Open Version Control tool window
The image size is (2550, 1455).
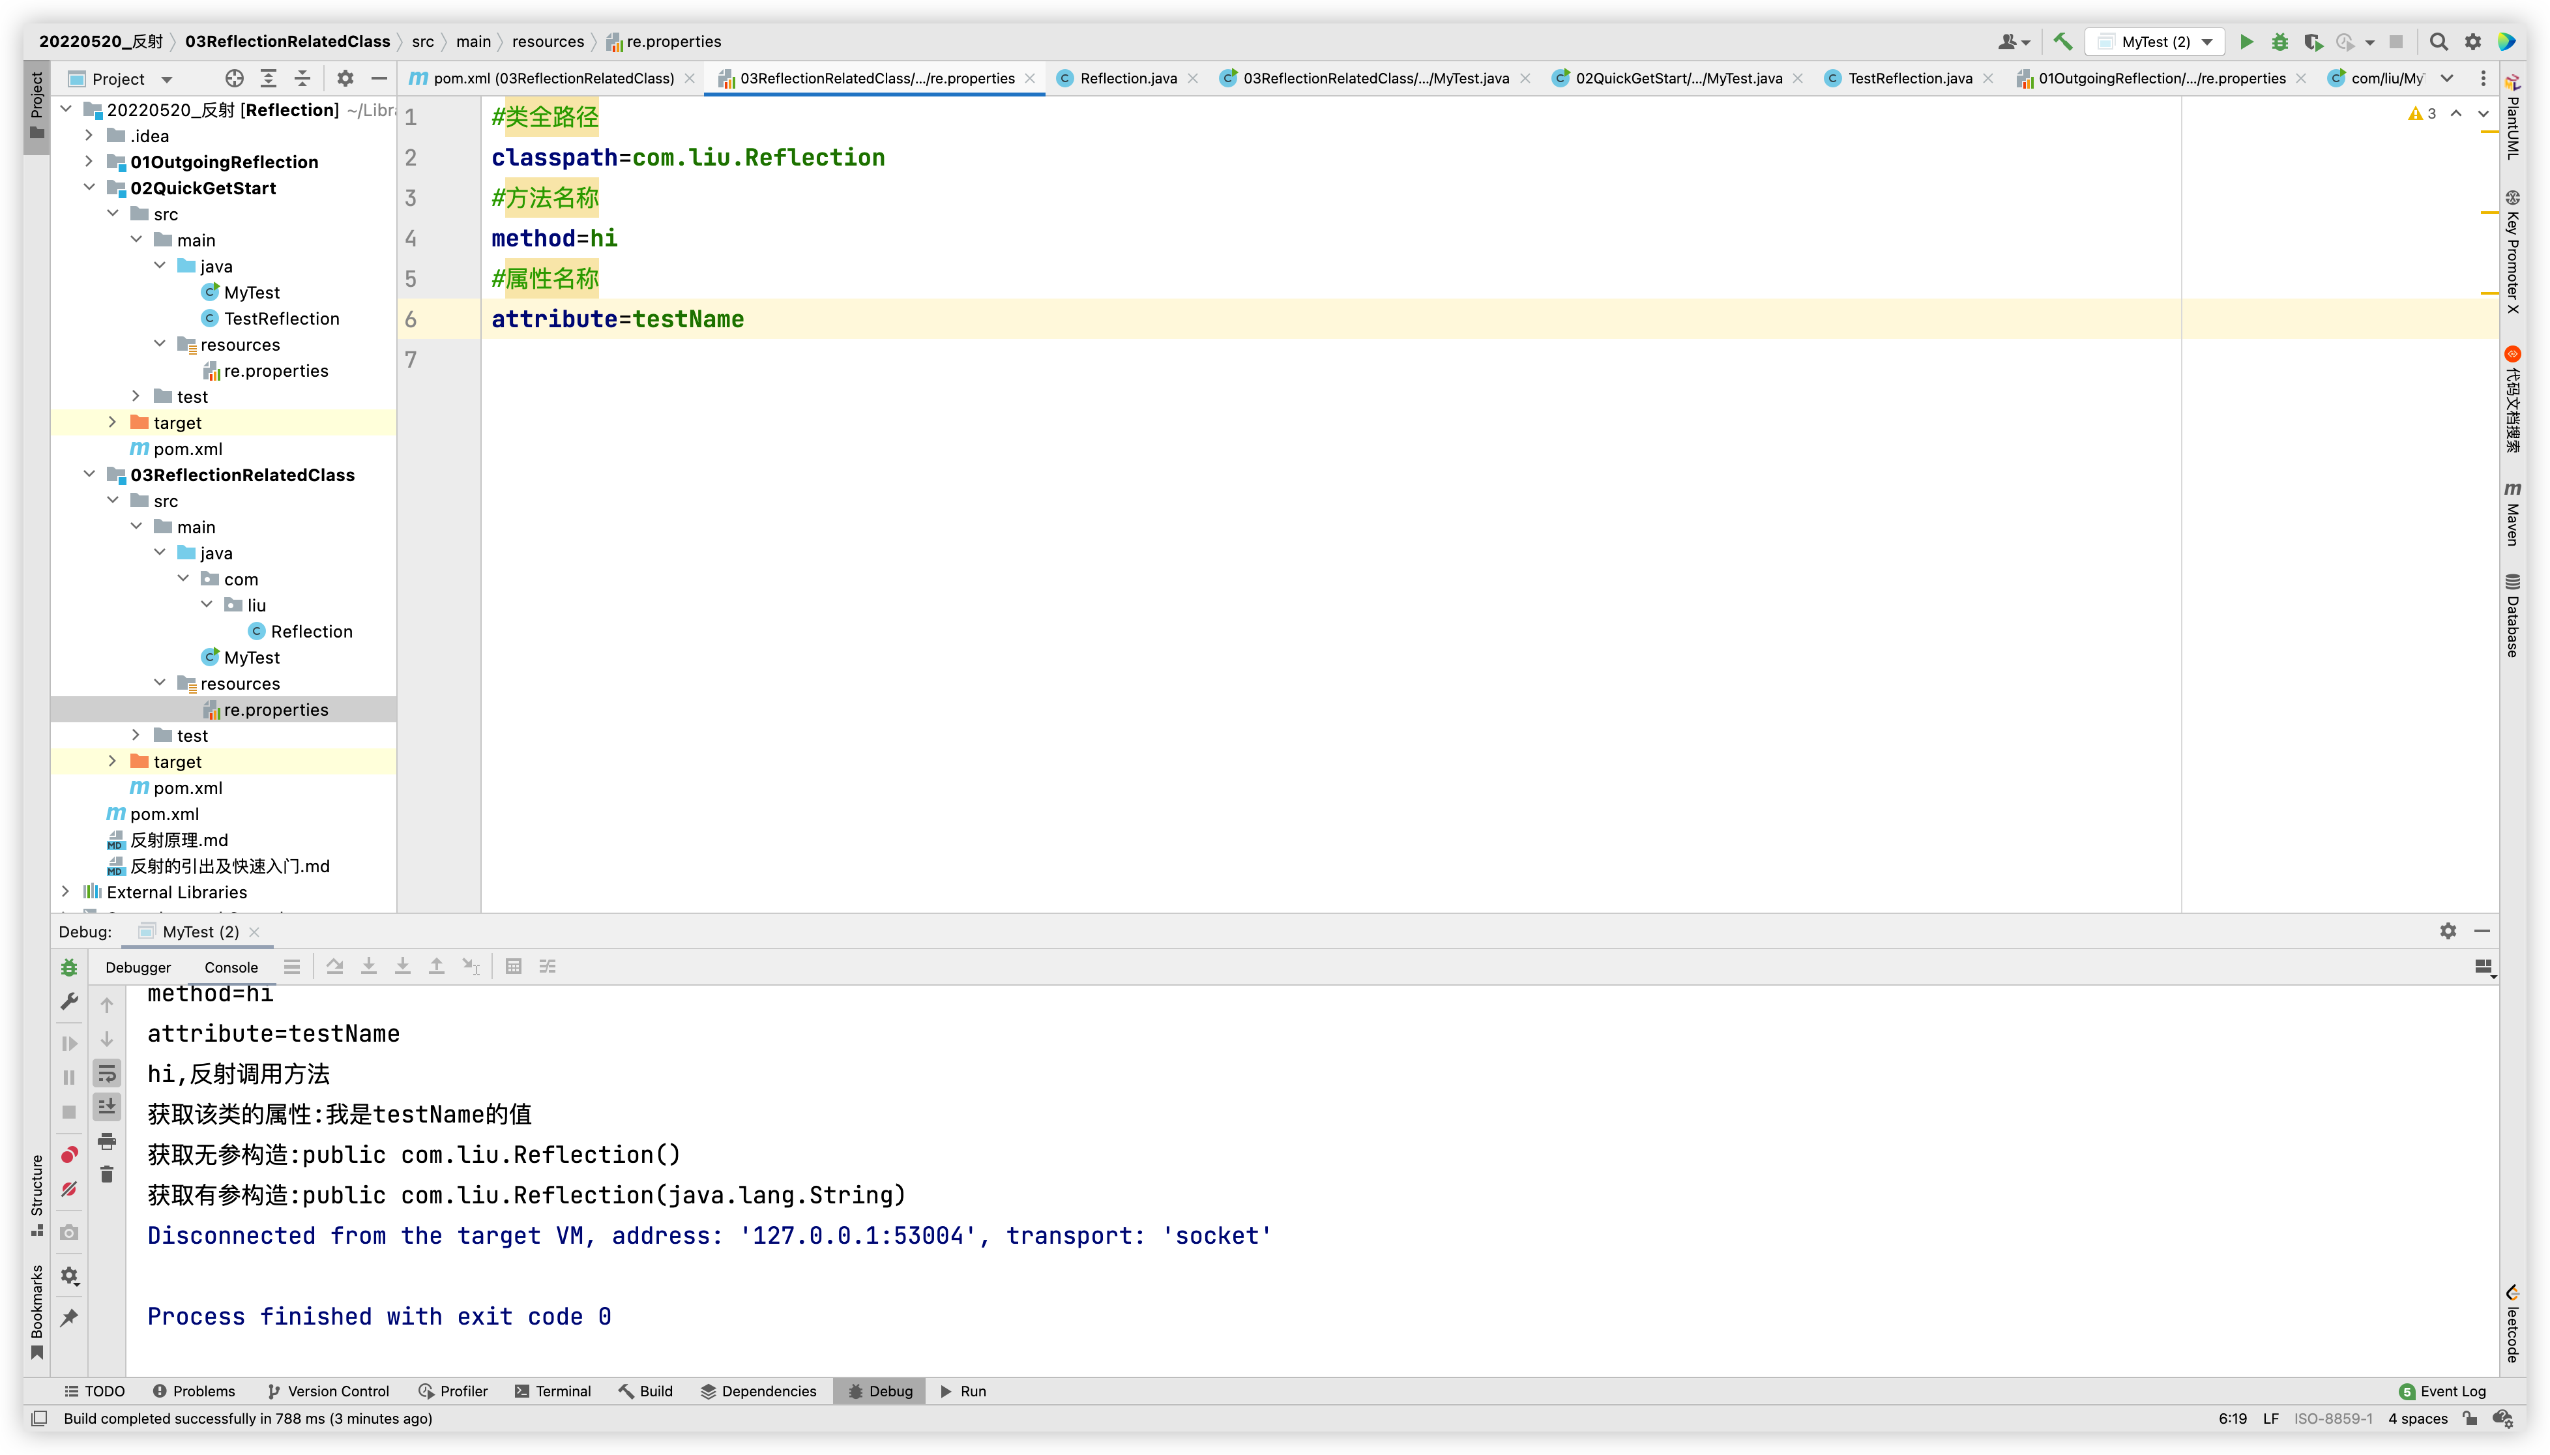pos(329,1390)
